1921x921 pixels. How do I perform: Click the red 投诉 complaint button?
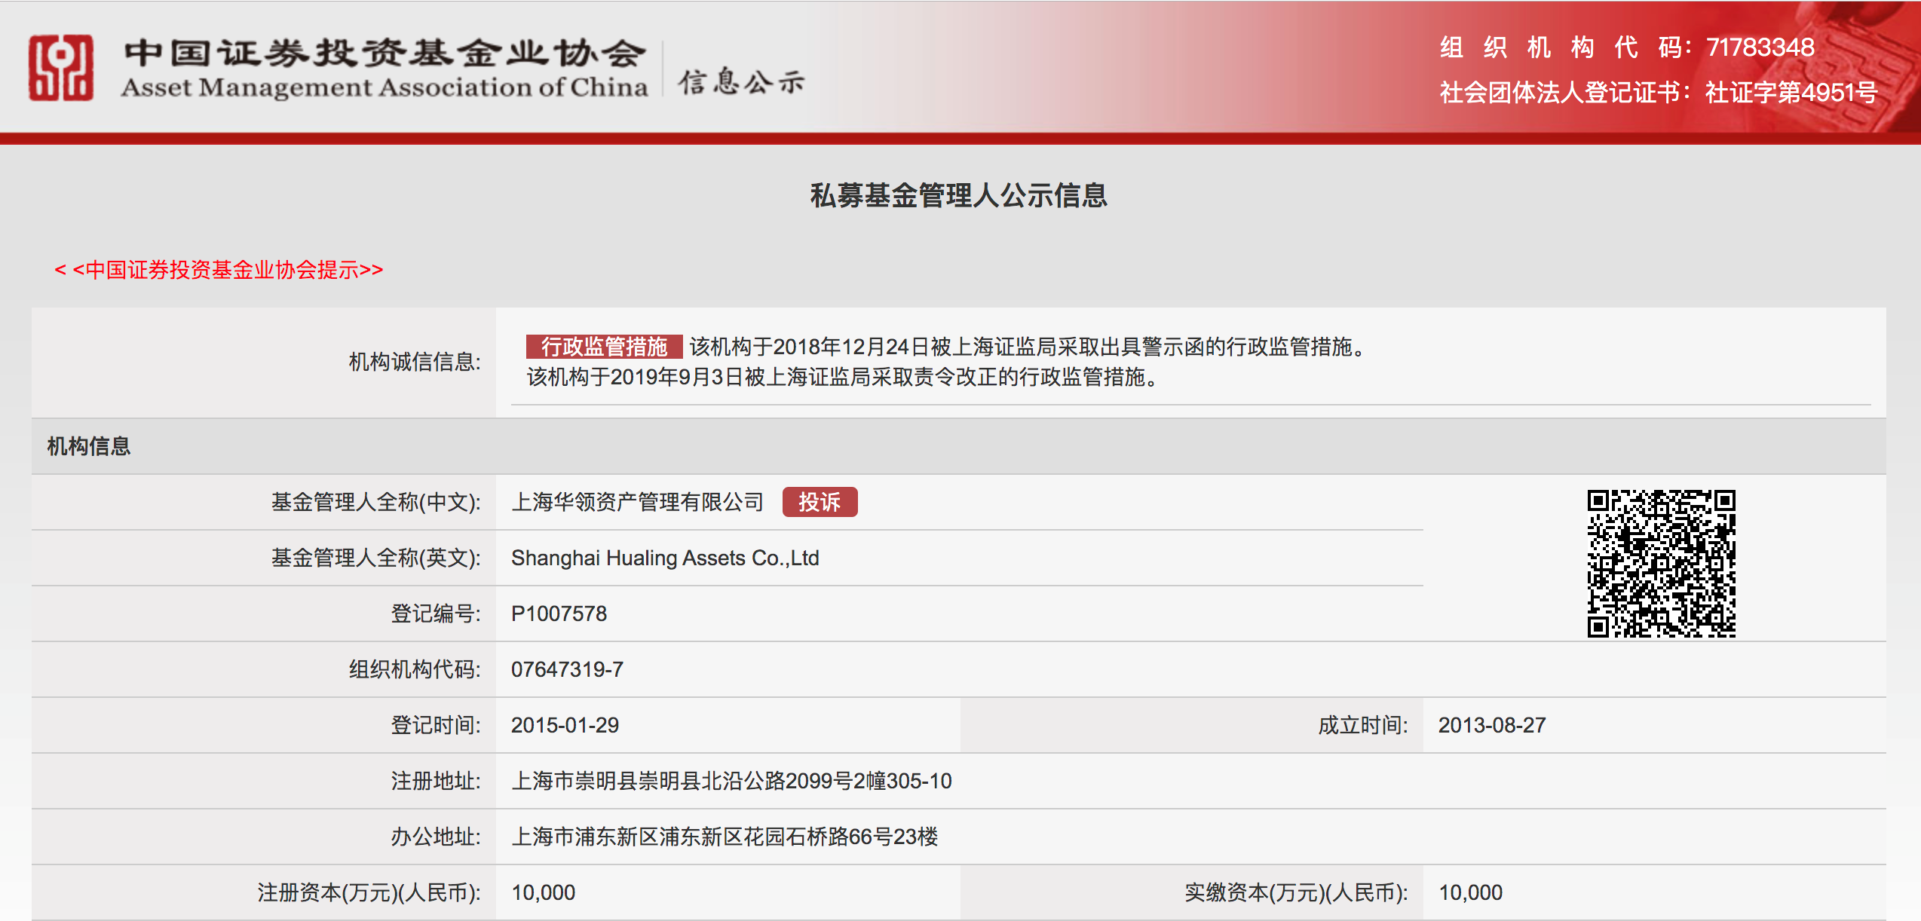tap(820, 502)
